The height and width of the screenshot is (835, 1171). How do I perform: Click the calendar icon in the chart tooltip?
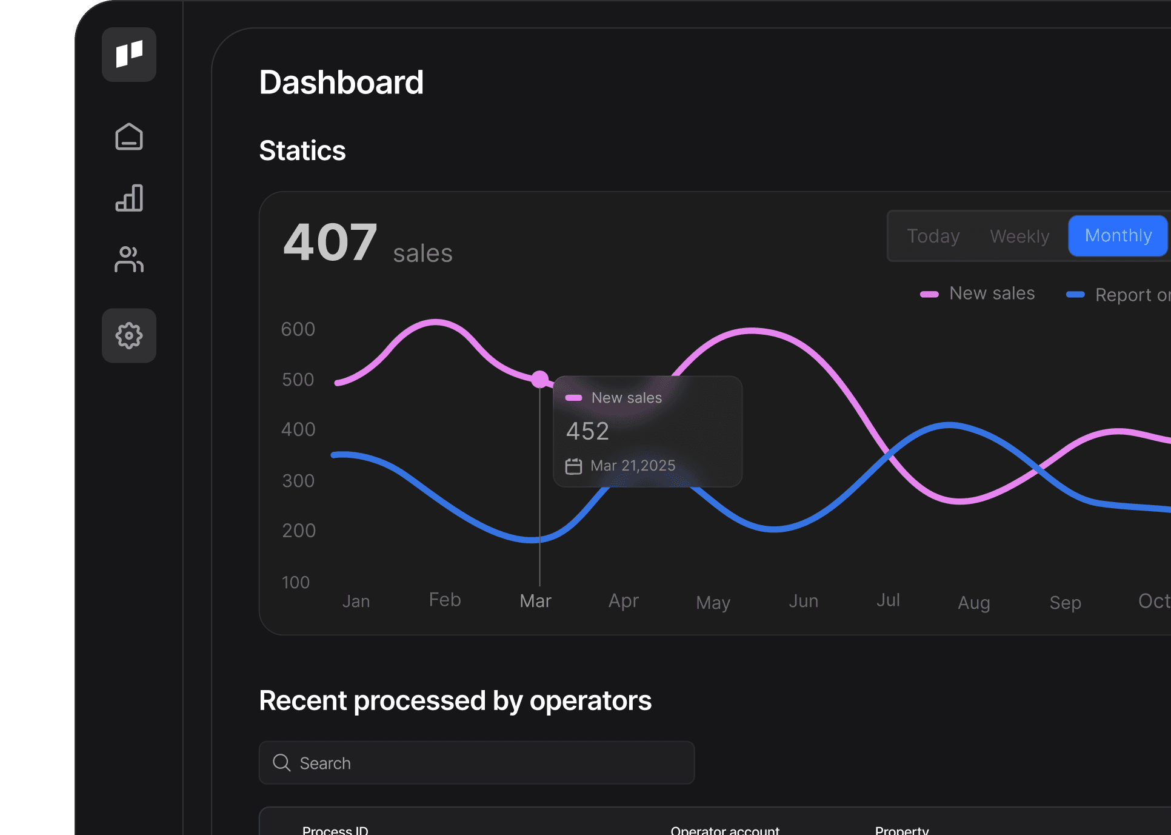coord(573,466)
